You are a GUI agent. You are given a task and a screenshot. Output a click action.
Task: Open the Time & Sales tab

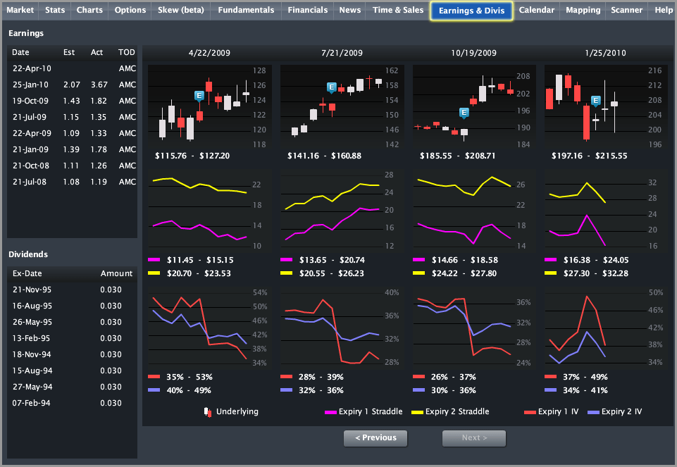click(x=397, y=10)
